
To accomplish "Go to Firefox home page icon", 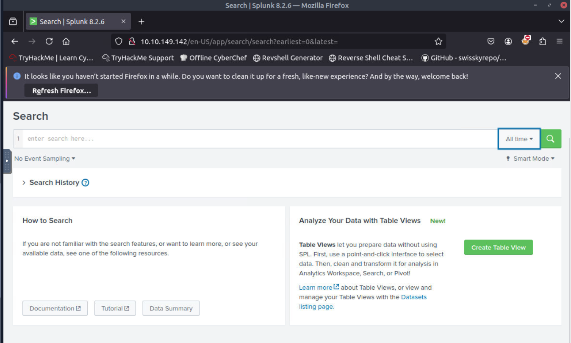I will click(x=66, y=41).
